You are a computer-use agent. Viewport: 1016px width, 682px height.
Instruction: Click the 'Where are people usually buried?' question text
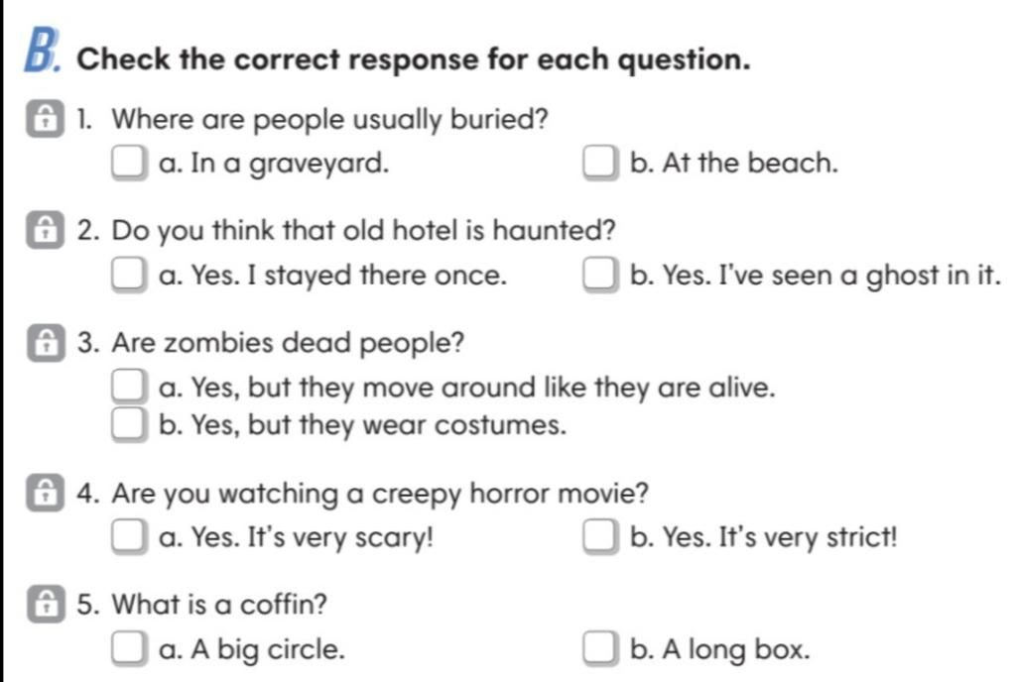pos(329,120)
